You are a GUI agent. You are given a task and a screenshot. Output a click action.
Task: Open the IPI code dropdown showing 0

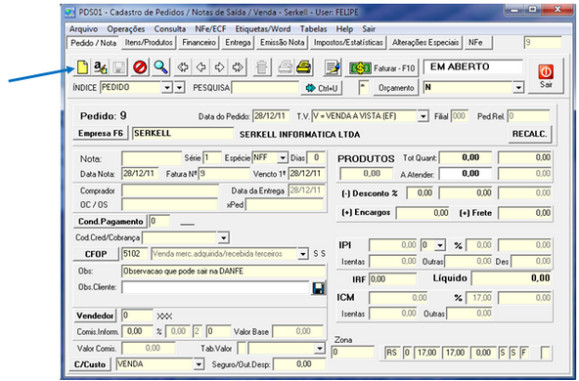pos(440,245)
